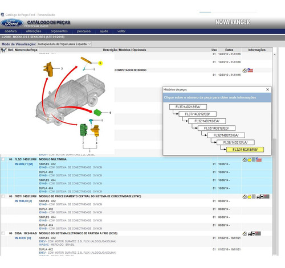Select FL3Z/14D212/EA/ in part history
The height and width of the screenshot is (268, 285).
tap(207, 121)
